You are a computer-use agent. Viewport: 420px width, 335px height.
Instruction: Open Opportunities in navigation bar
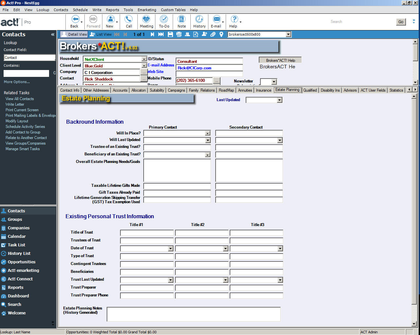click(22, 262)
